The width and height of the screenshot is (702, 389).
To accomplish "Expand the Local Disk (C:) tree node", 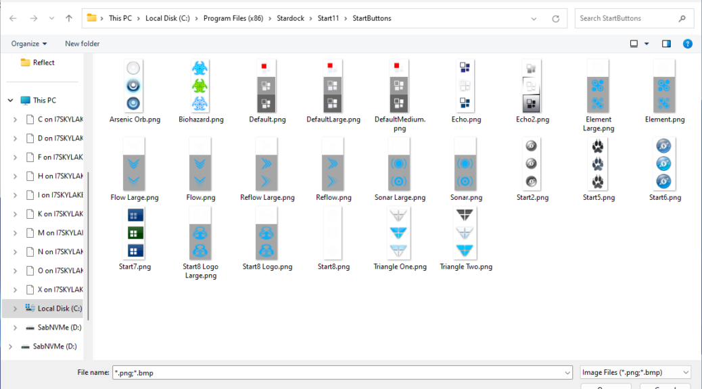I will tap(16, 309).
